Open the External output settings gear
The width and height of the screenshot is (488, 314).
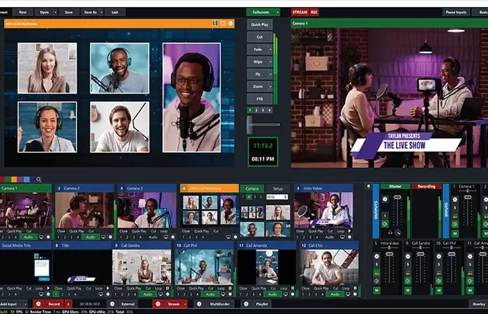click(x=112, y=304)
